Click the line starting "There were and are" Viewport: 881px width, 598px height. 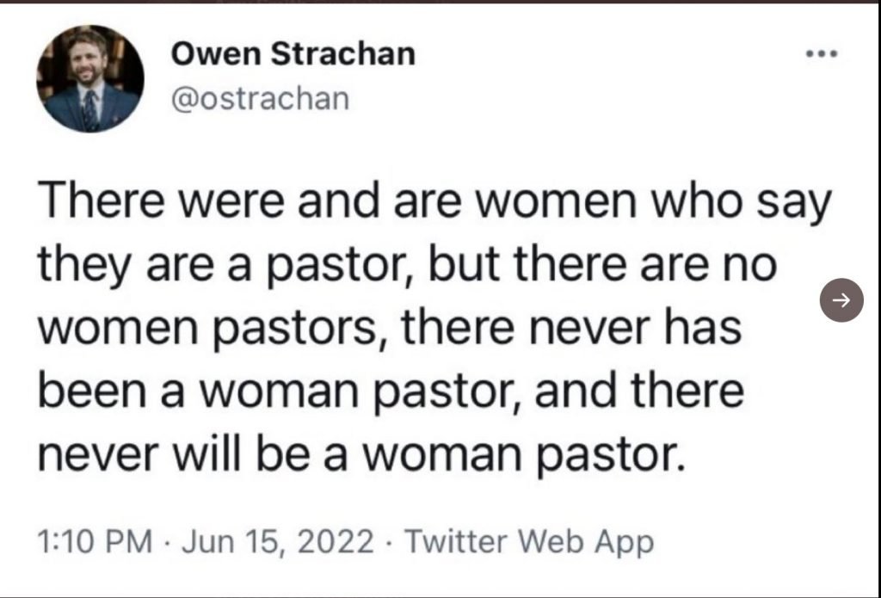[434, 202]
